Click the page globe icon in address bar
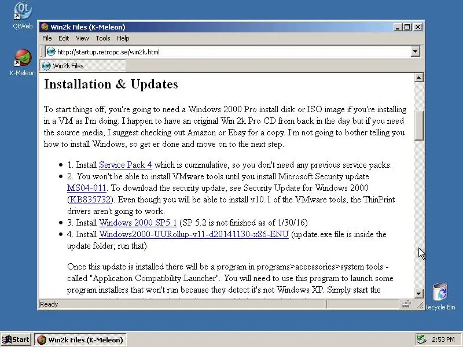Screen dimensions: 463x347 pyautogui.click(x=51, y=51)
